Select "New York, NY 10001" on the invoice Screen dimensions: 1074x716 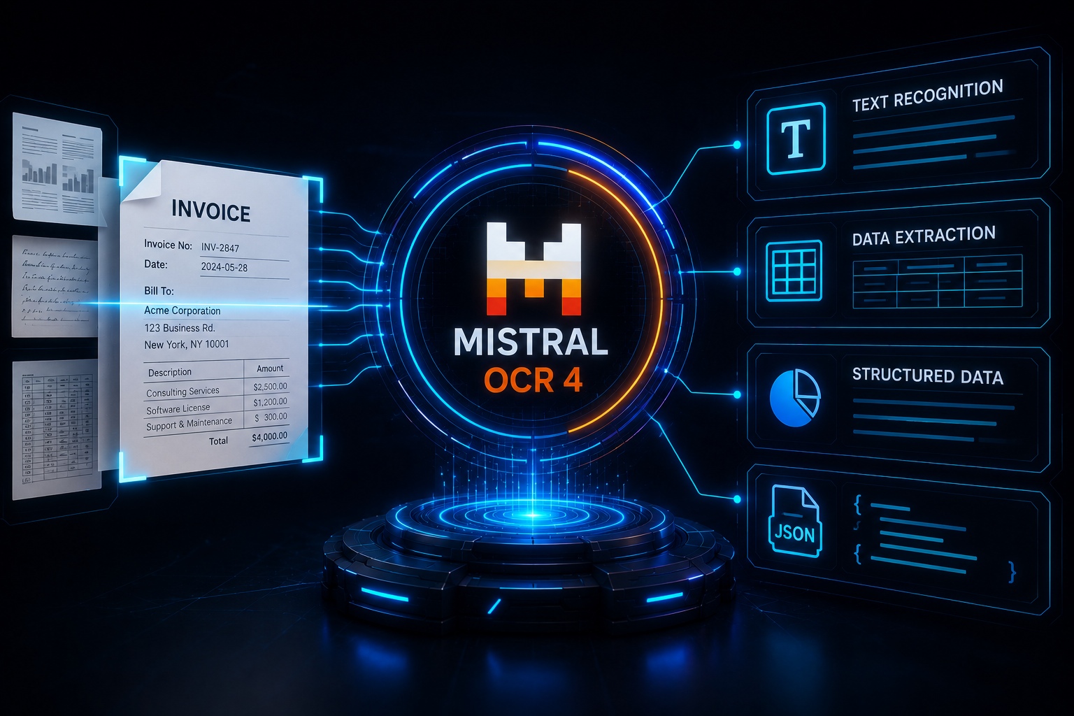(x=187, y=345)
